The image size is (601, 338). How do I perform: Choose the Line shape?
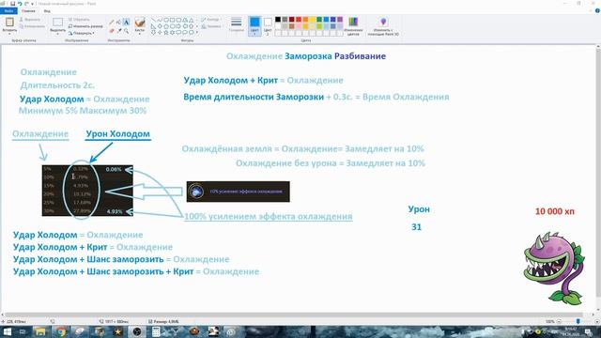[x=153, y=19]
